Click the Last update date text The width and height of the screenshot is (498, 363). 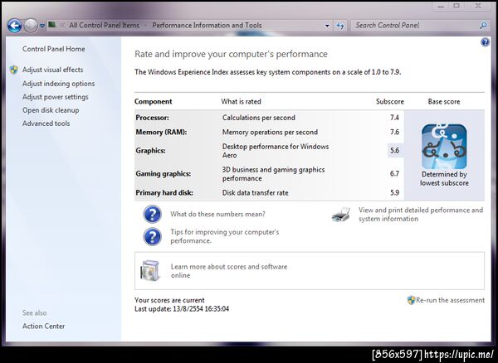182,309
